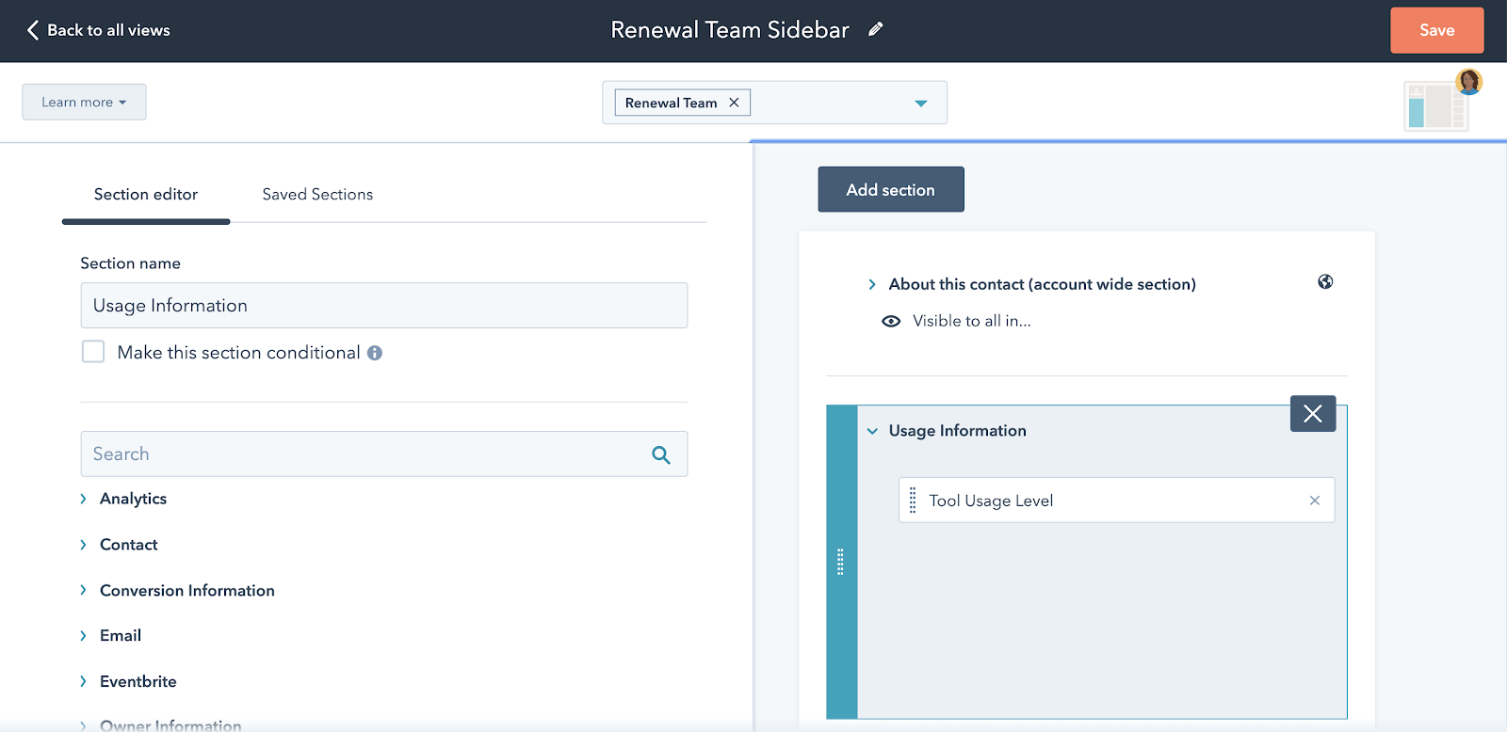Open the team selector dropdown arrow
Screen dimensions: 1507x732
(920, 103)
